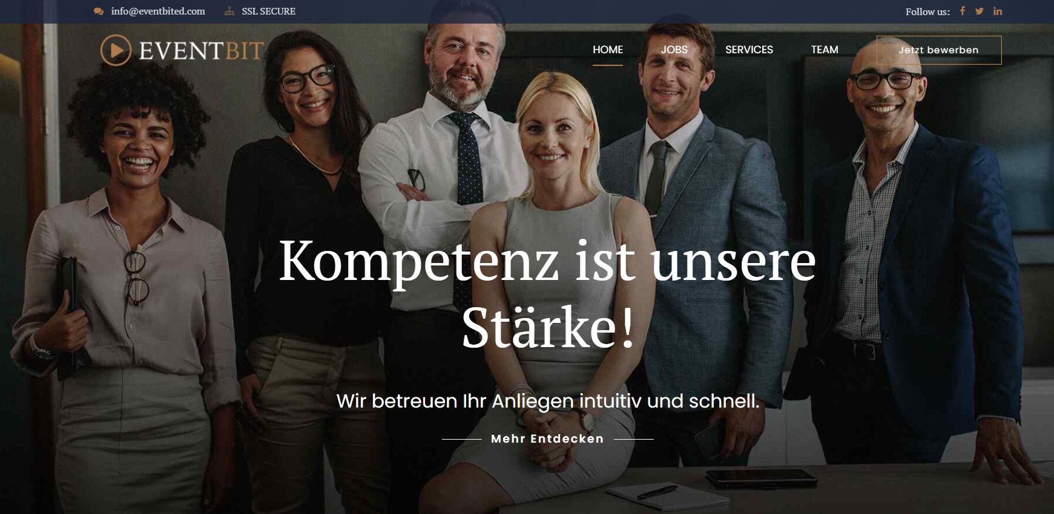Click the Follow us label
1054x514 pixels.
pyautogui.click(x=927, y=11)
